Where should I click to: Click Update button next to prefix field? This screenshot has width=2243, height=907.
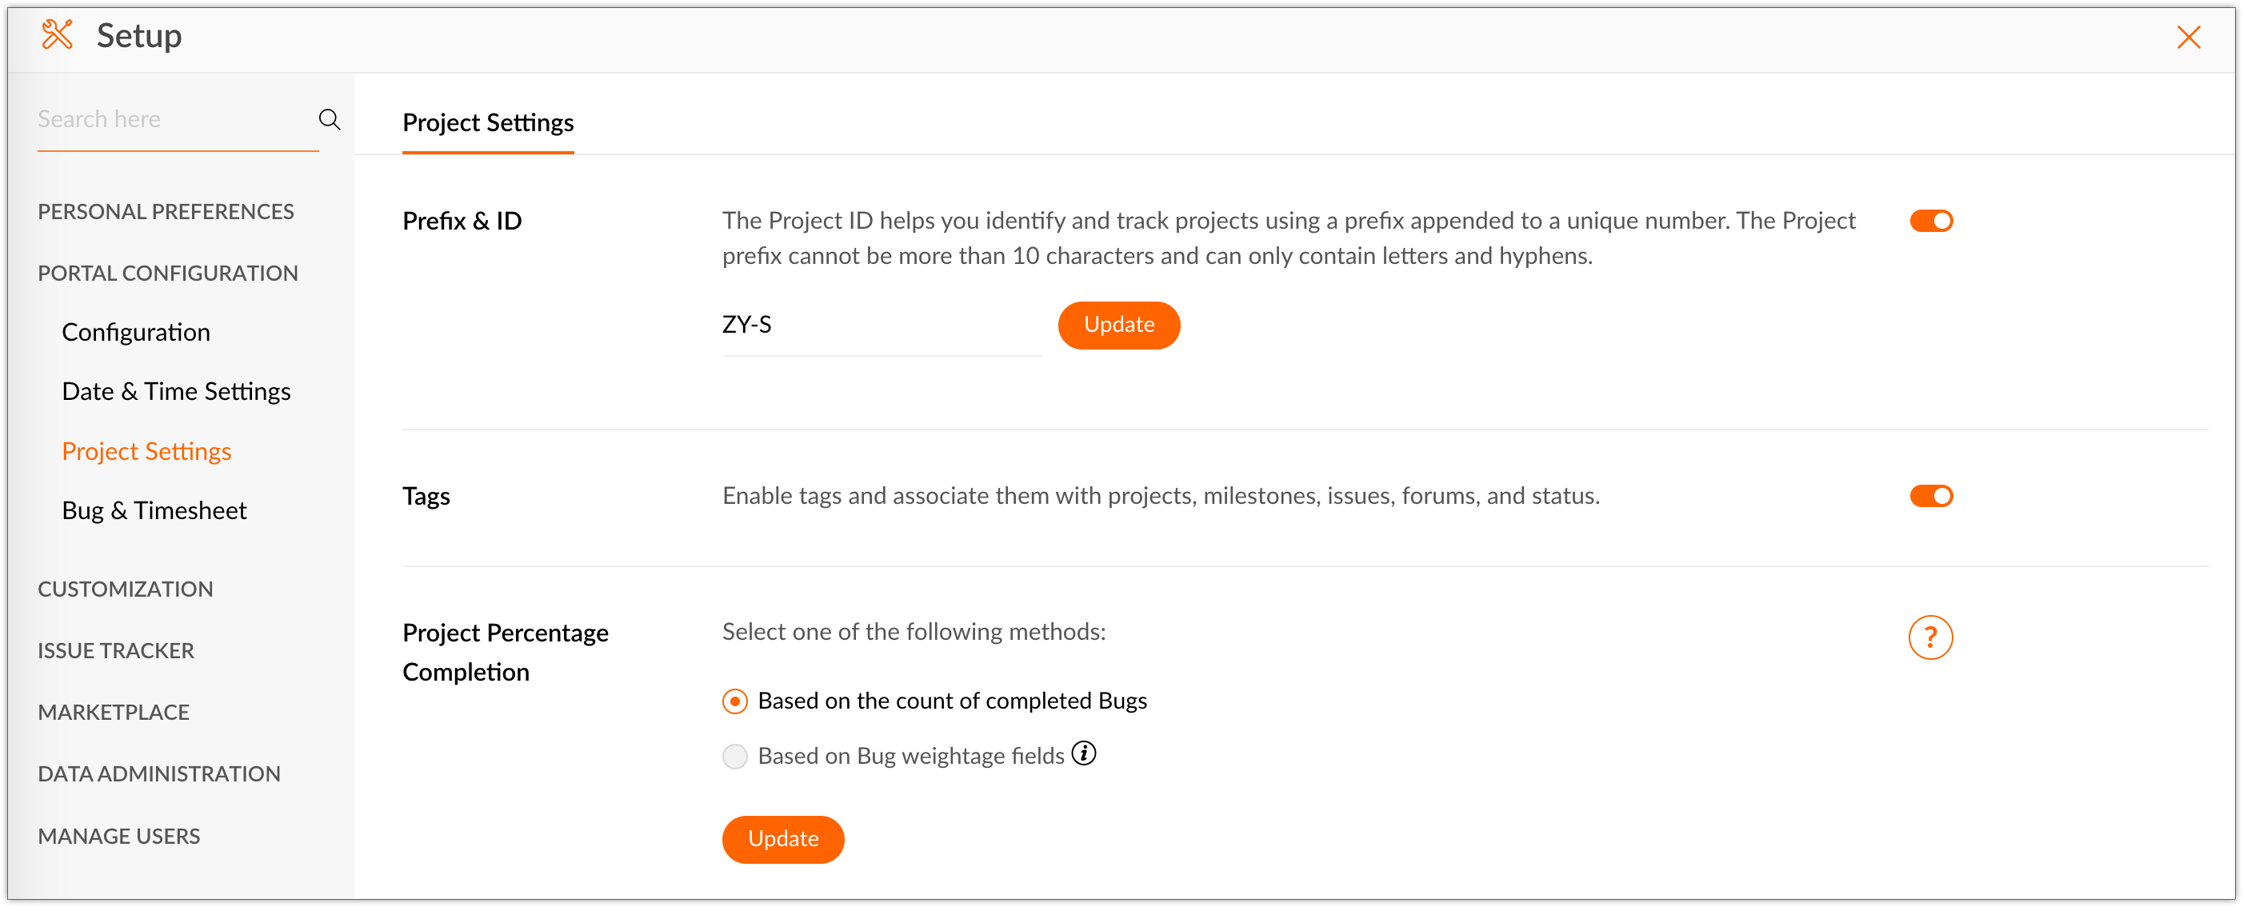point(1118,326)
